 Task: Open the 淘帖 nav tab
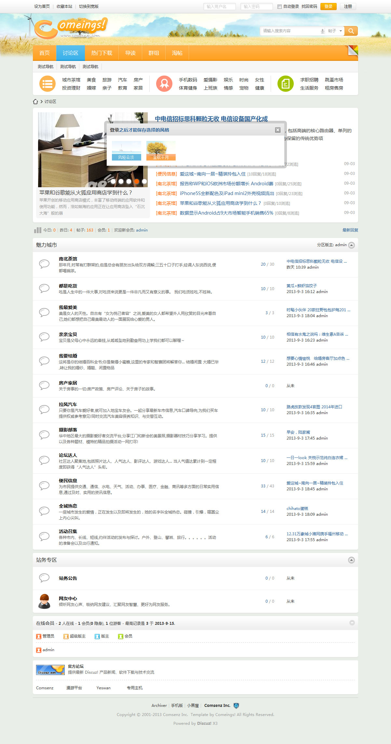[x=177, y=53]
